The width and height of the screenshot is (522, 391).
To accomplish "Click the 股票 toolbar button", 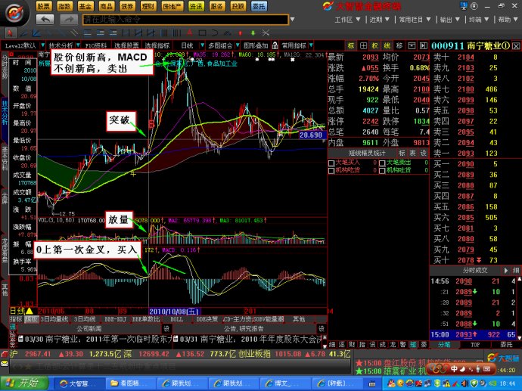I will (45, 5).
